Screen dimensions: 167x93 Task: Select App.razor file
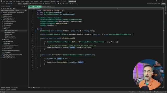pos(8,43)
